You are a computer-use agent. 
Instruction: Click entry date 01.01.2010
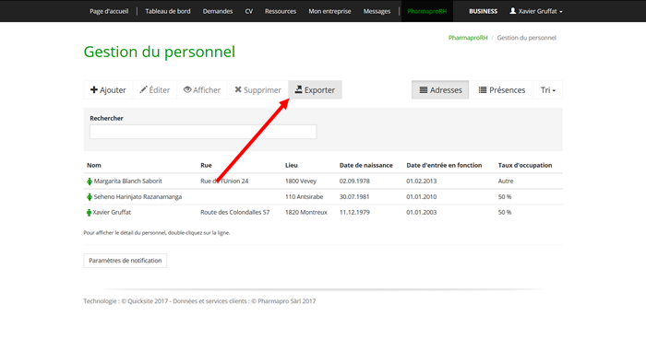pyautogui.click(x=422, y=196)
